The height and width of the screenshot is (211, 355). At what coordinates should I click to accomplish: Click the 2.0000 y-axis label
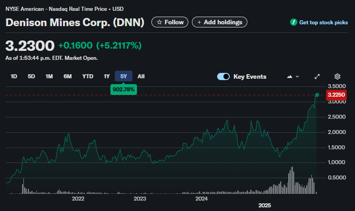[337, 132]
